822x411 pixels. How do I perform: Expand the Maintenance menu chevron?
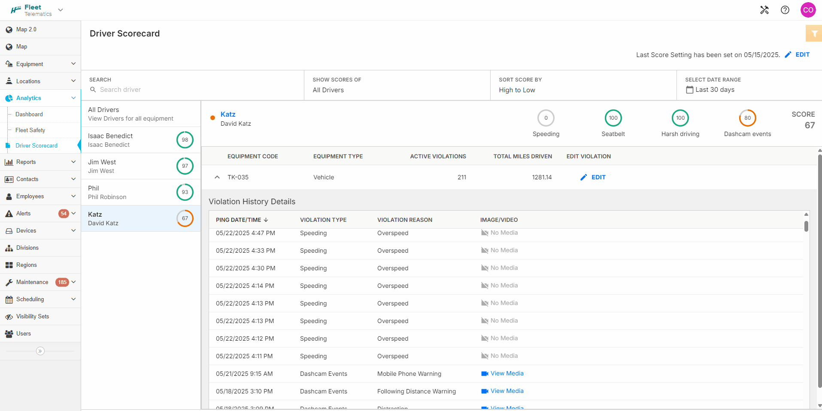73,282
